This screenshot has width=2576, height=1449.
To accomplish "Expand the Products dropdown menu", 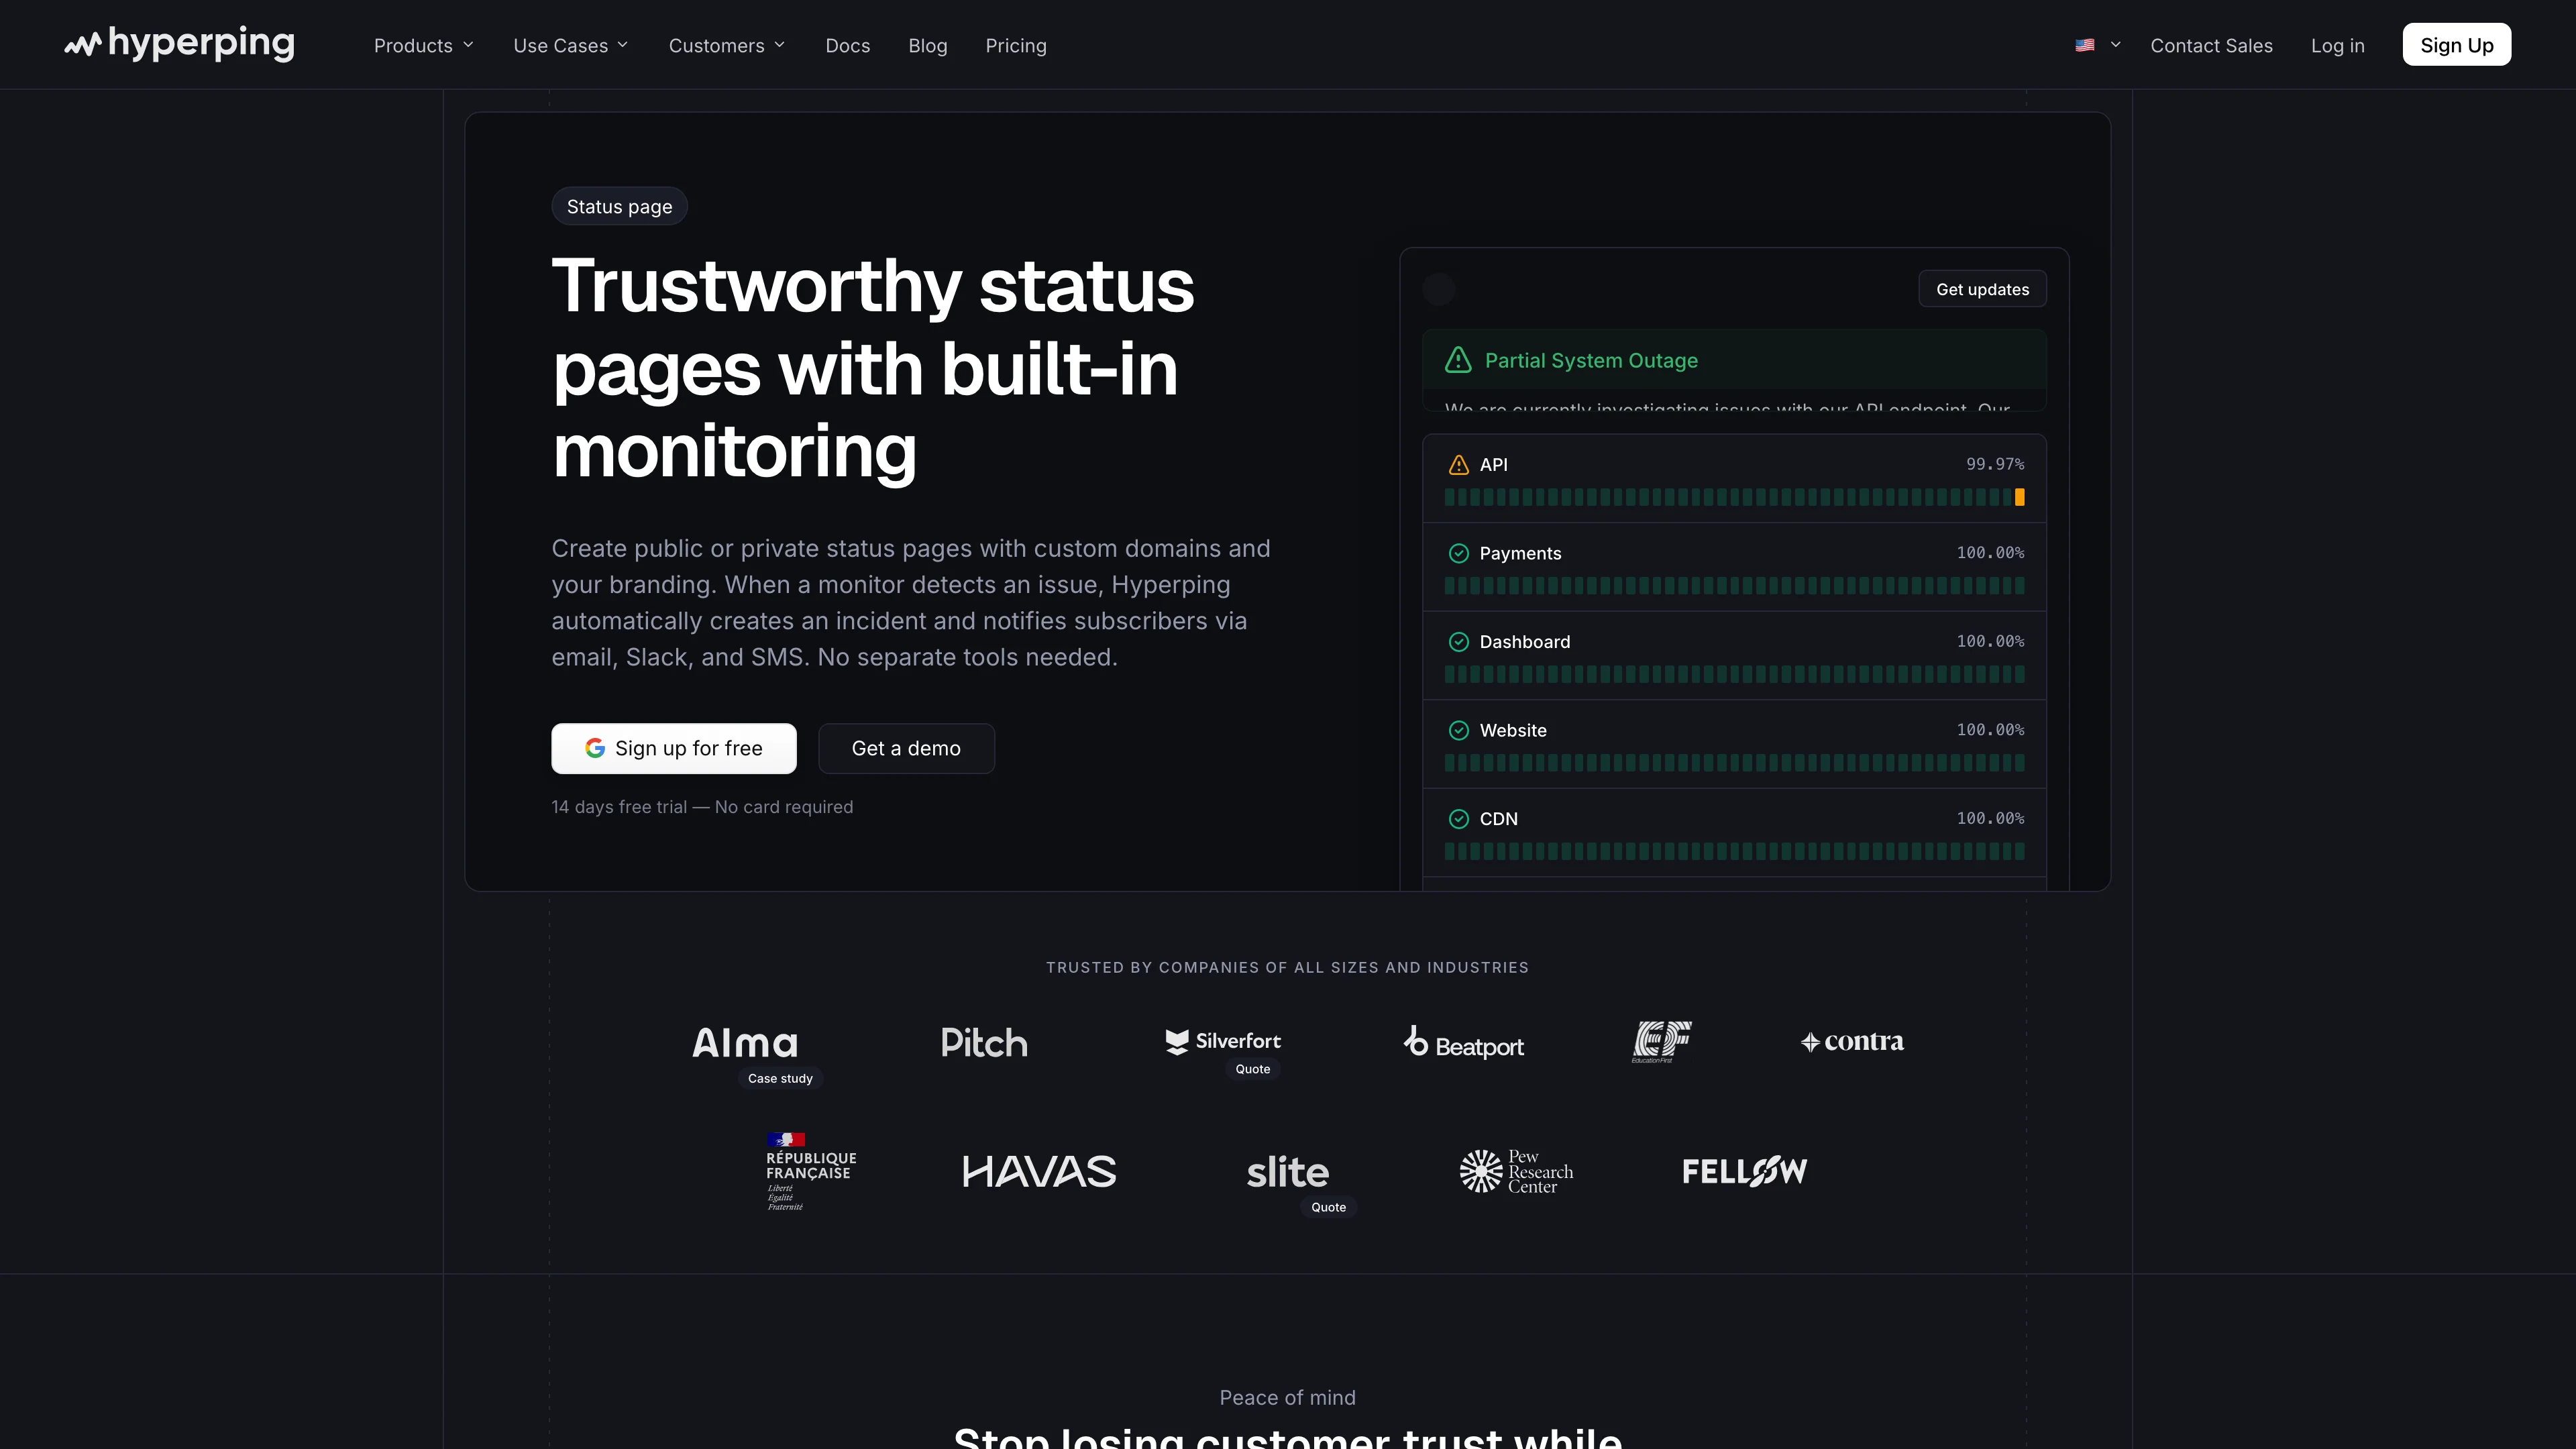I will (x=424, y=45).
